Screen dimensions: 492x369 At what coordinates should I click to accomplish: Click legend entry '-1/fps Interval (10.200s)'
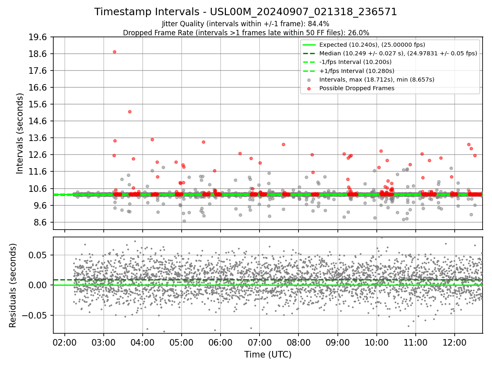click(x=355, y=62)
